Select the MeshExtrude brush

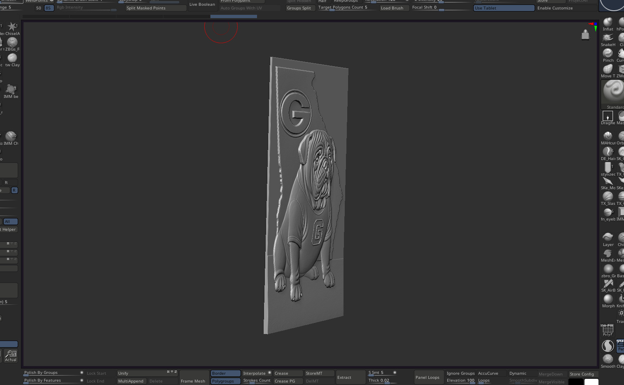point(608,255)
